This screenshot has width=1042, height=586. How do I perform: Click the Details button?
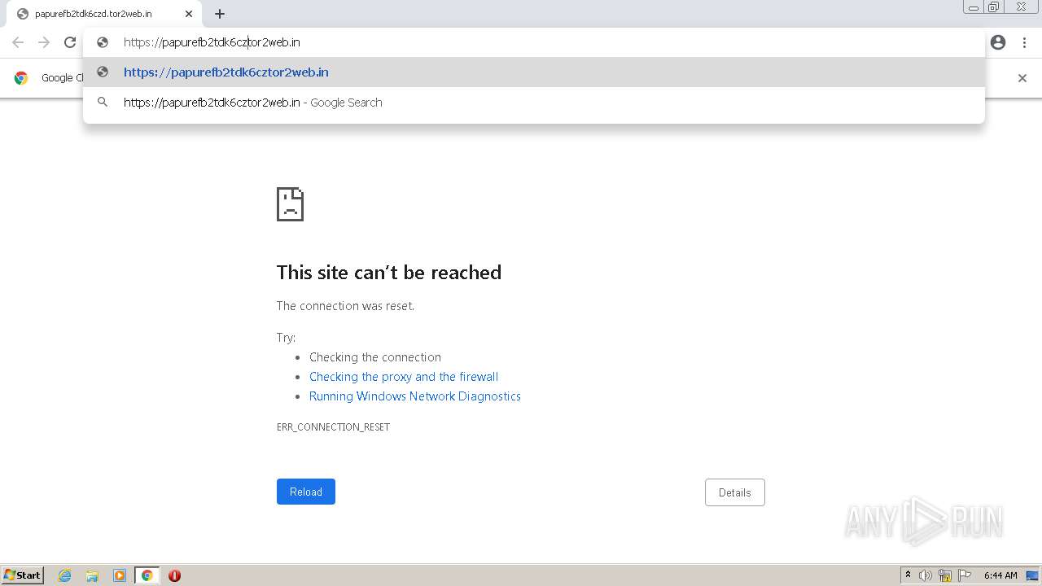click(x=735, y=492)
